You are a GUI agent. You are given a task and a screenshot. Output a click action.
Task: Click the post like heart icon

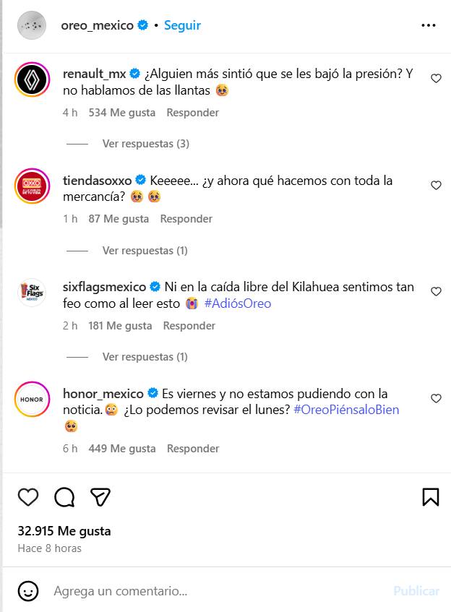pyautogui.click(x=28, y=497)
